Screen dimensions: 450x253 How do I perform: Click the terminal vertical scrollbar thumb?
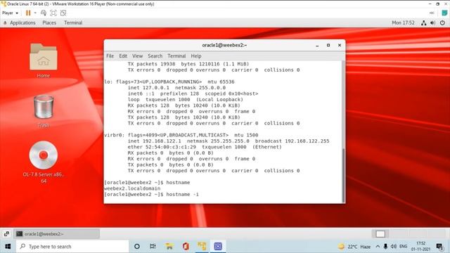(343, 175)
